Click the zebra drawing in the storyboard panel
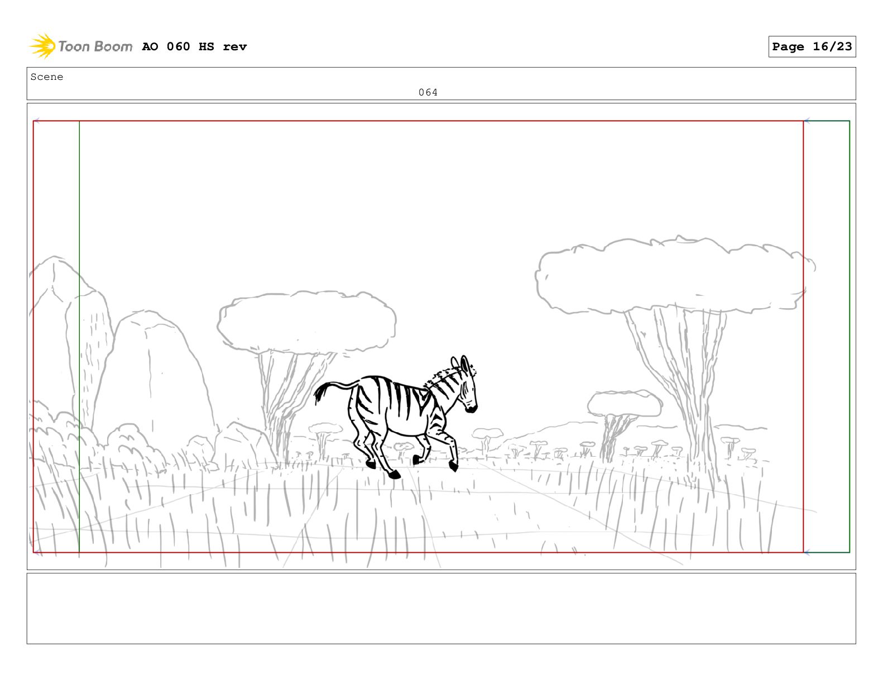The height and width of the screenshot is (684, 883). pyautogui.click(x=396, y=417)
